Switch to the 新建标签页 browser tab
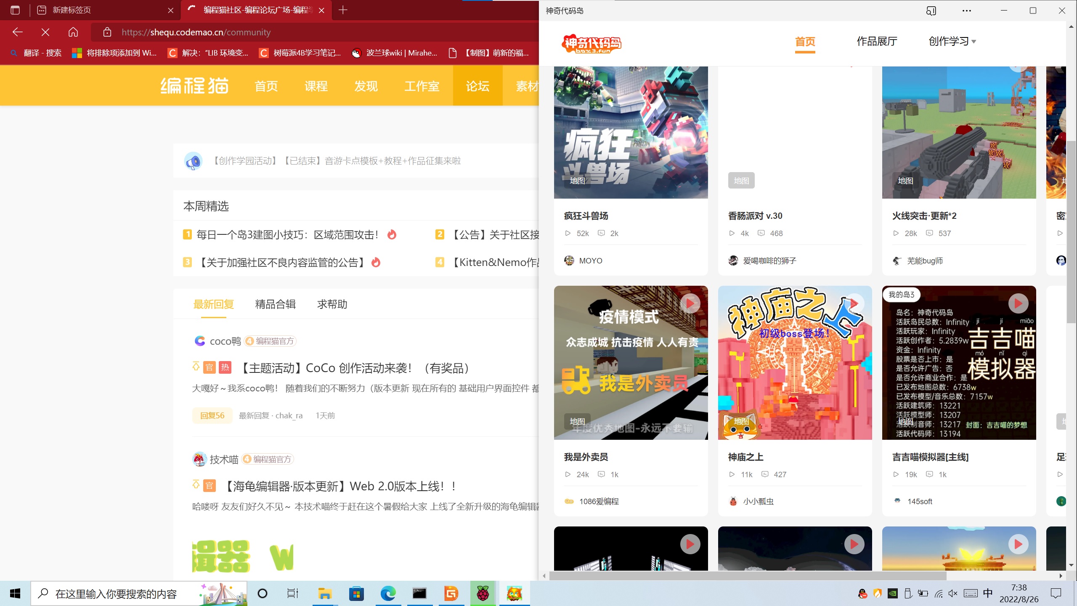 [x=105, y=10]
